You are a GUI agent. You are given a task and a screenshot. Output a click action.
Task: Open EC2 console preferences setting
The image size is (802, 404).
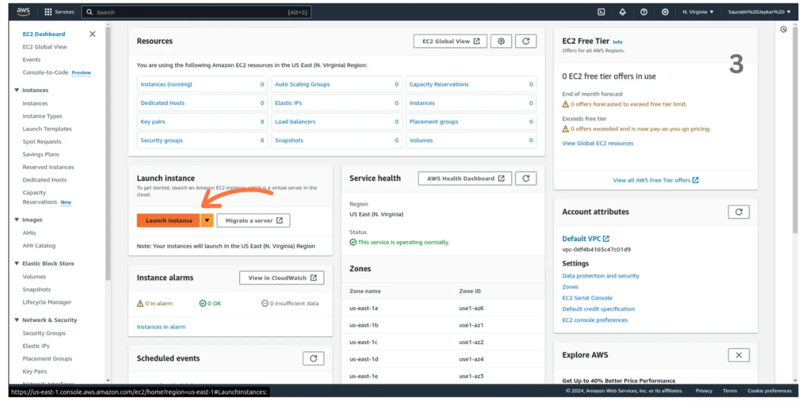595,320
